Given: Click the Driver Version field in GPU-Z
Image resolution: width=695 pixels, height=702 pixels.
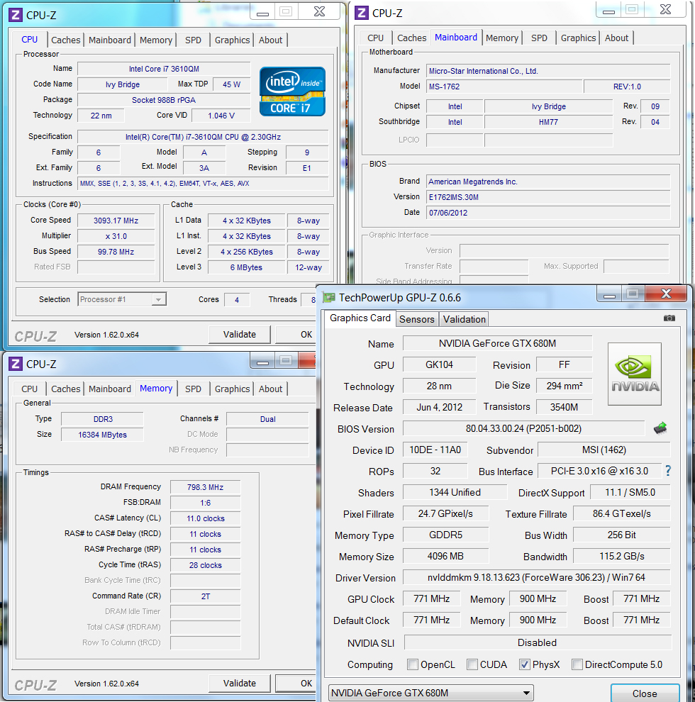Looking at the screenshot, I should (536, 577).
